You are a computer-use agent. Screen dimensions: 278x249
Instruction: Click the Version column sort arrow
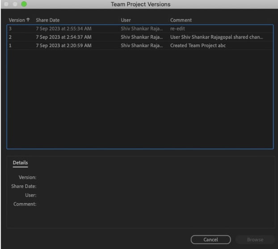point(29,20)
